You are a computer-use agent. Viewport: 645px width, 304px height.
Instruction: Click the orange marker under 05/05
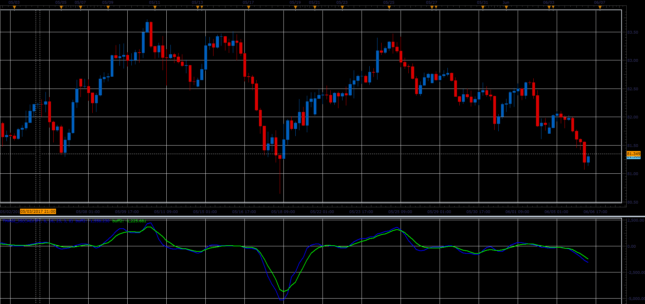tap(61, 7)
